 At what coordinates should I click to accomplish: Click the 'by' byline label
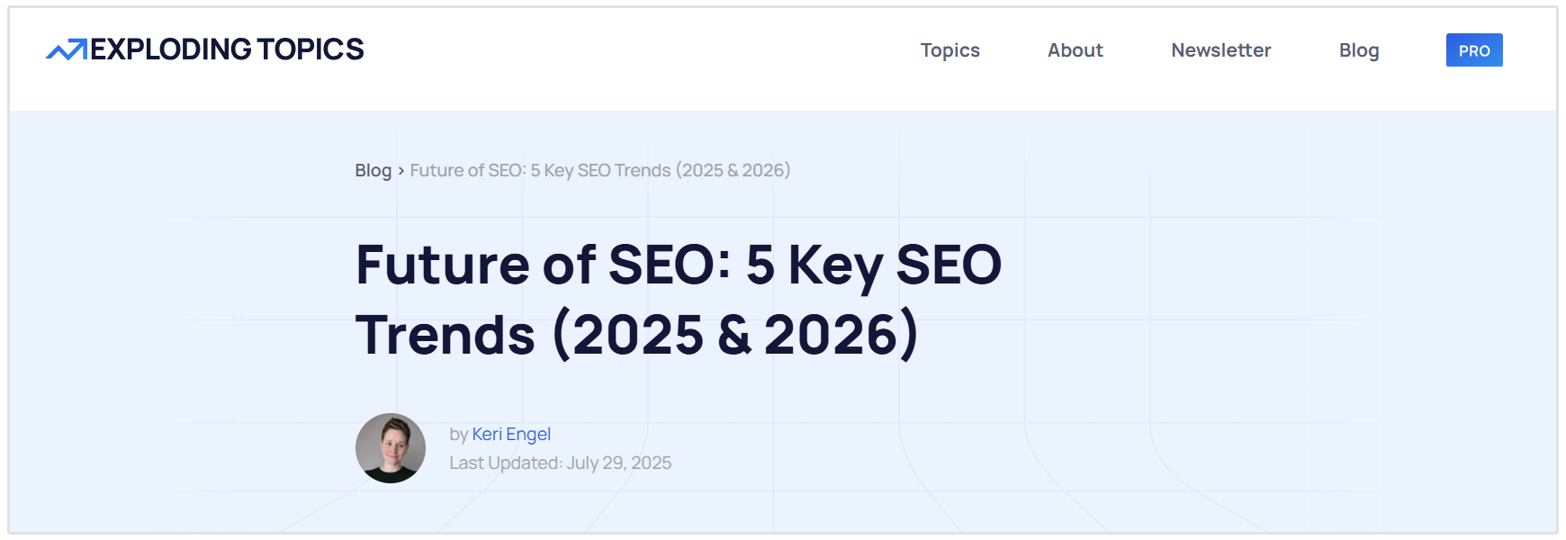[x=458, y=434]
